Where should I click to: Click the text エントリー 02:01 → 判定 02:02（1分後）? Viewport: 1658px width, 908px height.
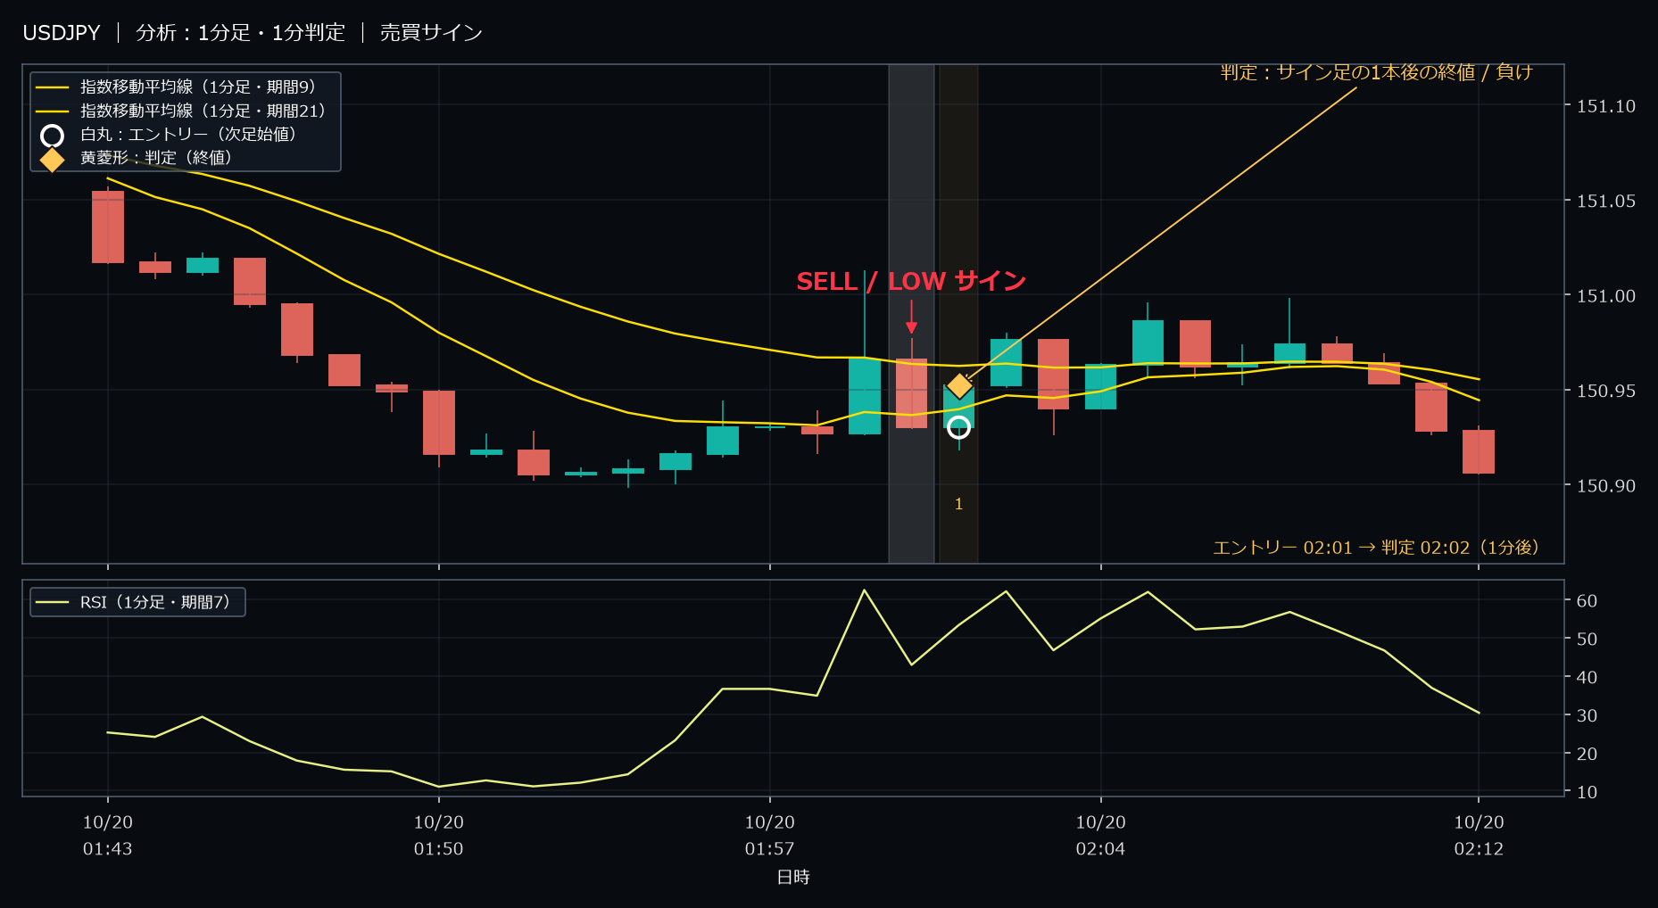click(x=1376, y=548)
